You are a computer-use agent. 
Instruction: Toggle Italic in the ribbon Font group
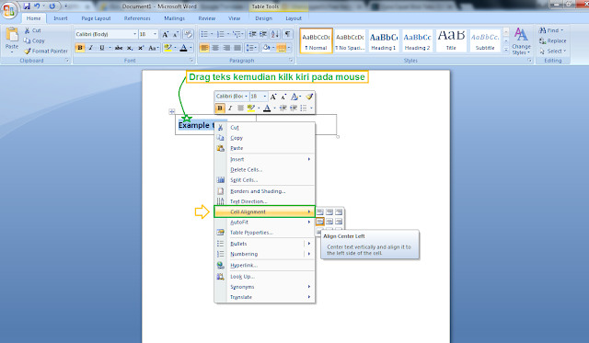[x=90, y=48]
